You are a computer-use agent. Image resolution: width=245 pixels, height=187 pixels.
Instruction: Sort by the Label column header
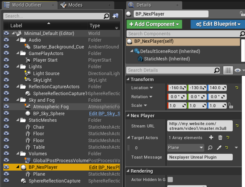pos(48,25)
